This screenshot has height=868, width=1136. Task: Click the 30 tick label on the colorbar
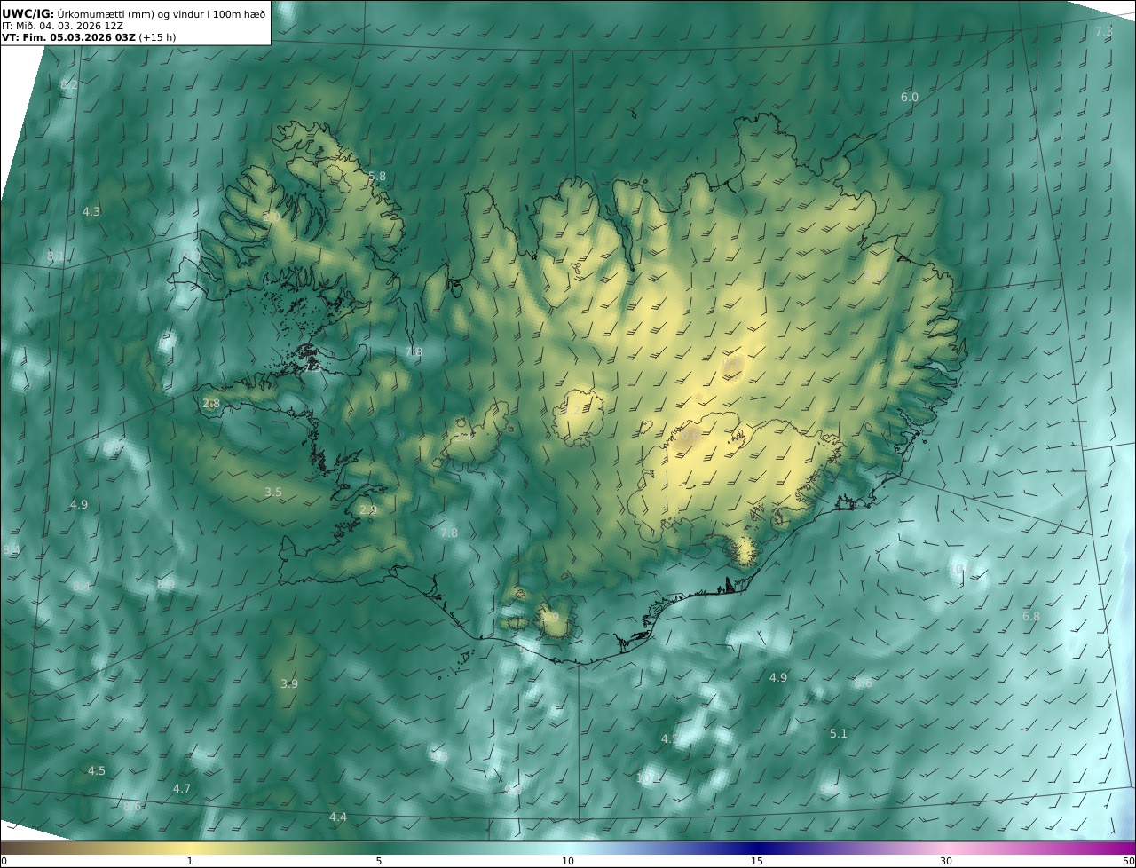946,861
